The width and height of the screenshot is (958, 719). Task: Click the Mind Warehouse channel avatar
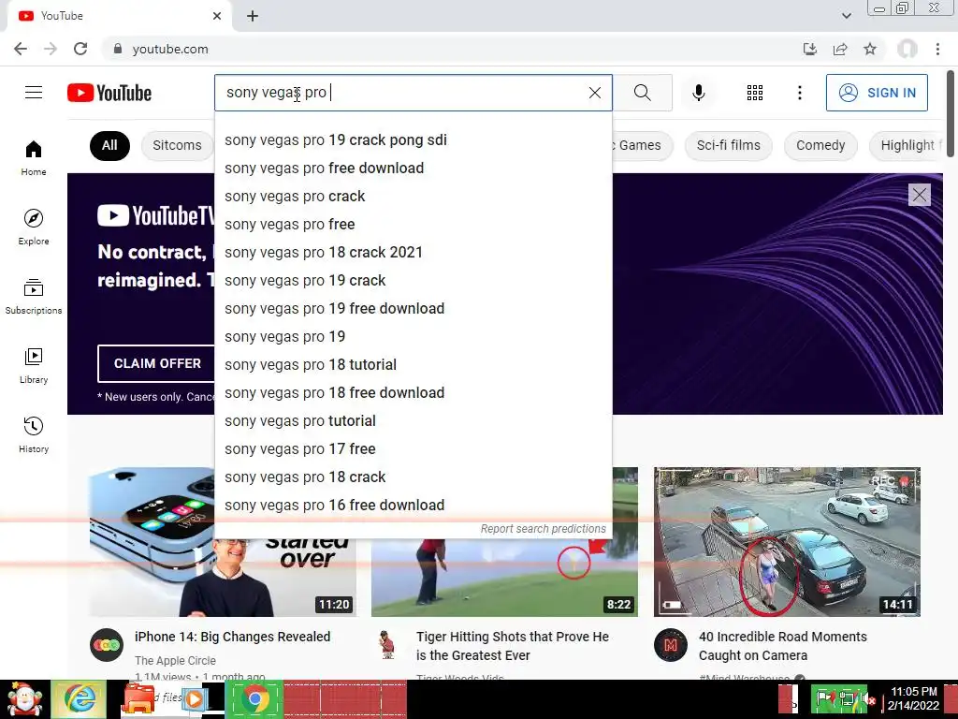click(x=670, y=645)
